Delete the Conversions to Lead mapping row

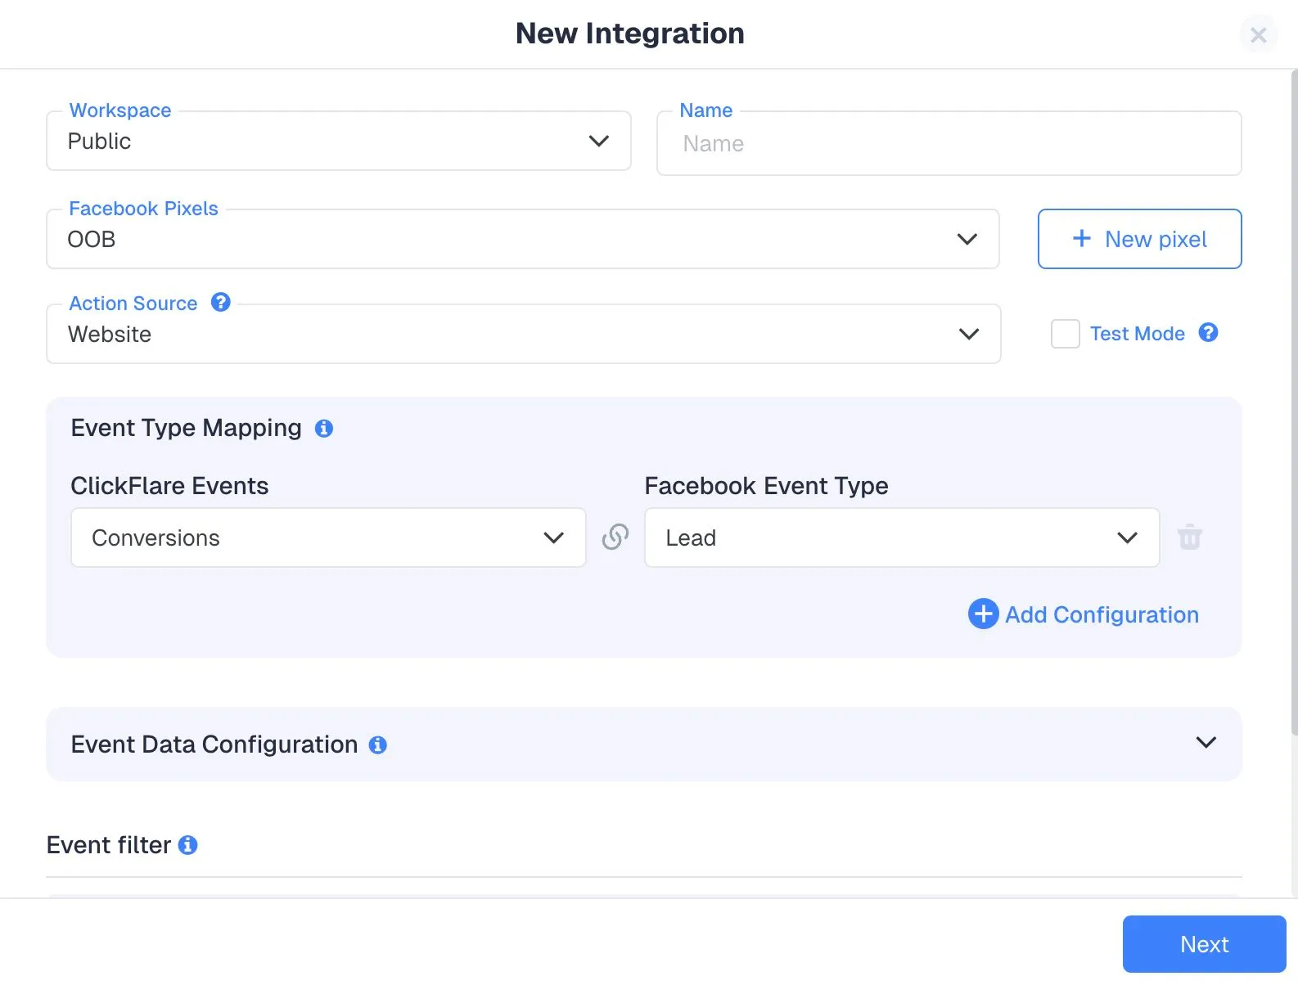click(1189, 537)
